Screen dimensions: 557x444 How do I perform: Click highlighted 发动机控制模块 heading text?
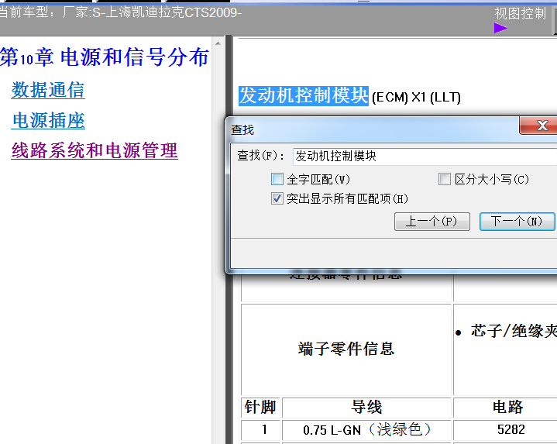pos(304,95)
